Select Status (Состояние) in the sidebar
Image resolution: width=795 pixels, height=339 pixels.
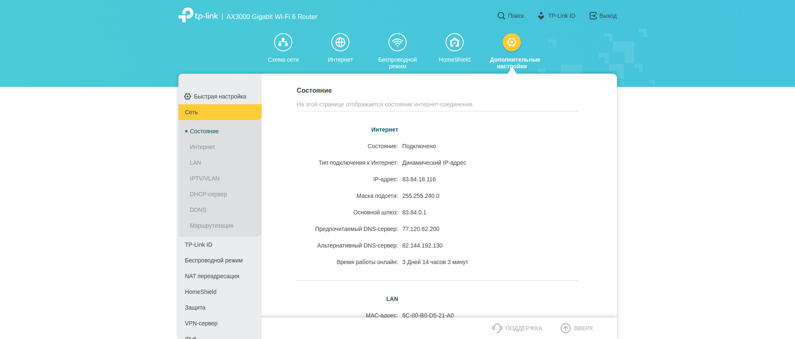pos(204,131)
